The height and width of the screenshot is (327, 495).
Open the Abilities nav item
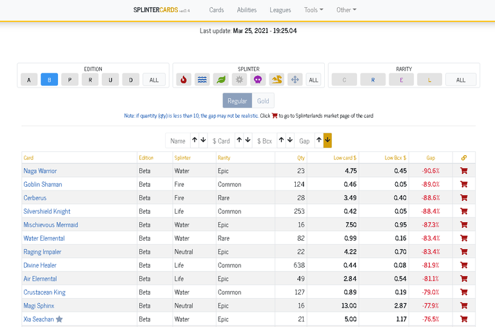[247, 10]
